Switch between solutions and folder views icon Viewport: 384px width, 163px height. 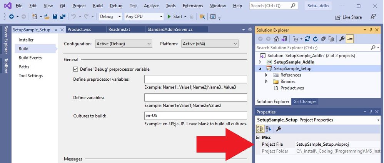[x=284, y=39]
